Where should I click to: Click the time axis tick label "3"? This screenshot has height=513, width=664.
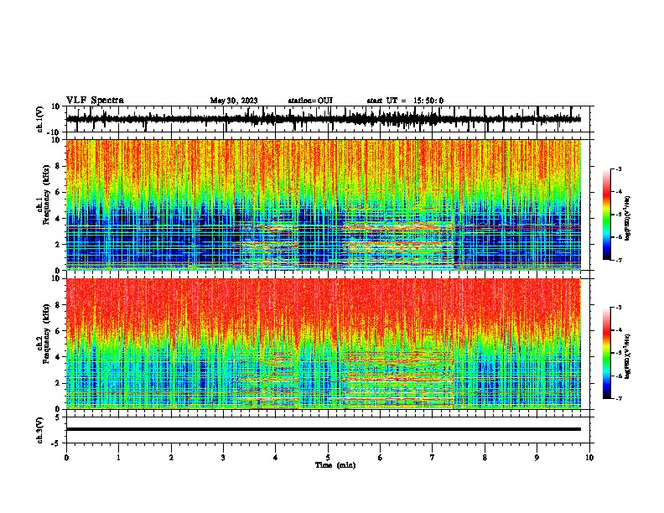tap(223, 458)
